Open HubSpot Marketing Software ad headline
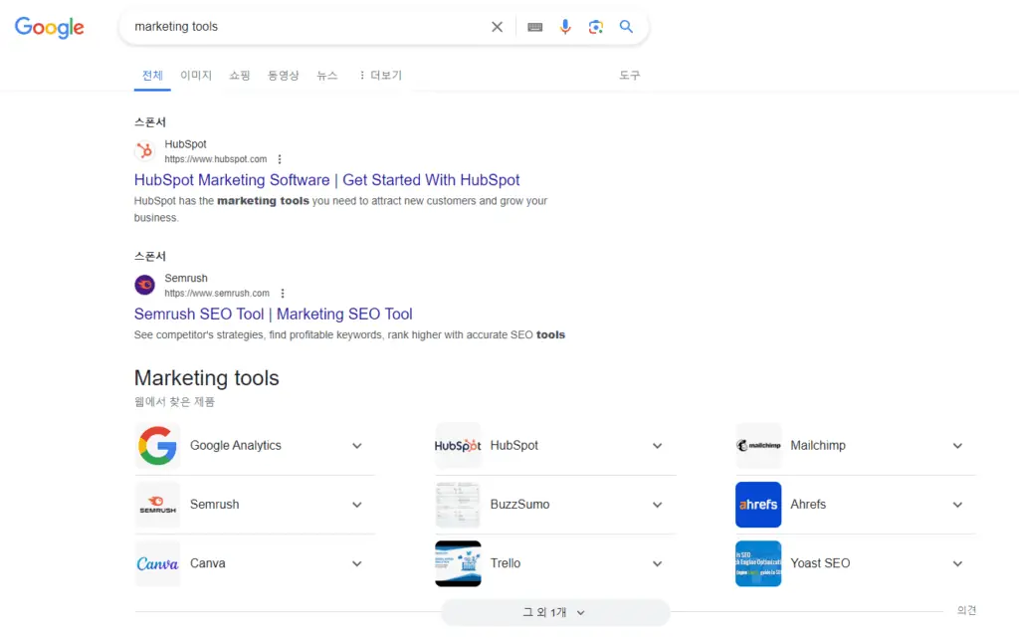Viewport: 1019px width, 638px height. point(326,180)
